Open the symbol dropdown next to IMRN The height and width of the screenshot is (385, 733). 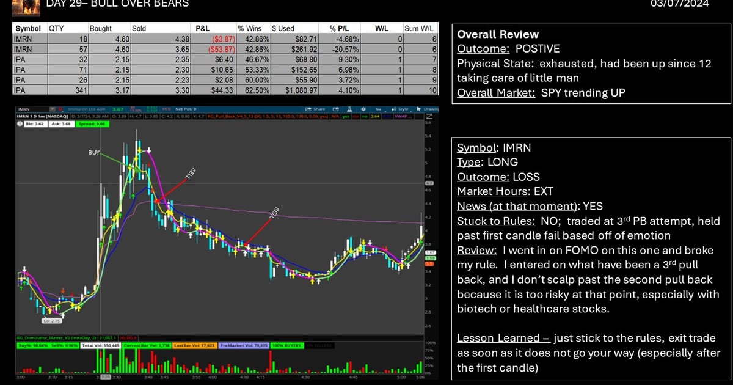tap(51, 108)
